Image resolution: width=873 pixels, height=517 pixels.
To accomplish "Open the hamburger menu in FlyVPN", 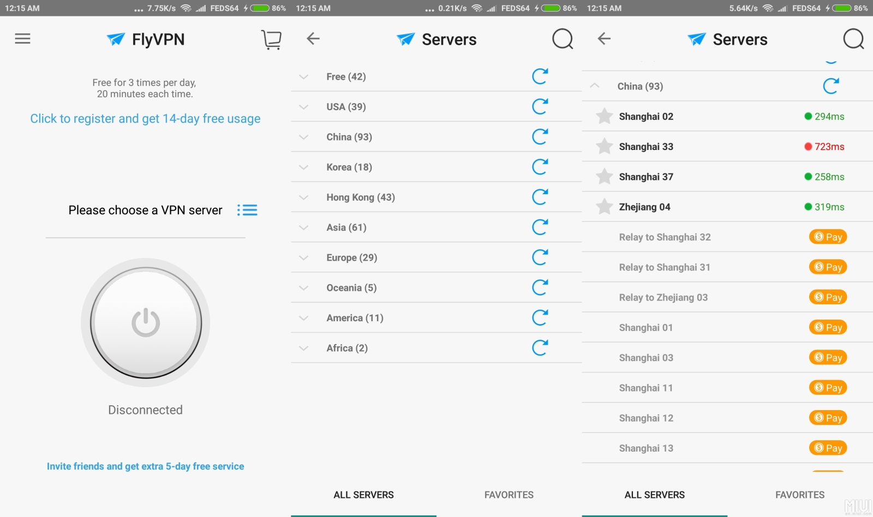I will pyautogui.click(x=22, y=39).
